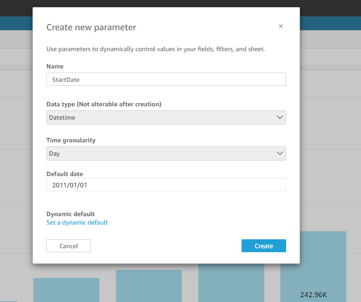Click the chevron arrow of the Datetime selector
Image resolution: width=361 pixels, height=302 pixels.
(x=280, y=117)
